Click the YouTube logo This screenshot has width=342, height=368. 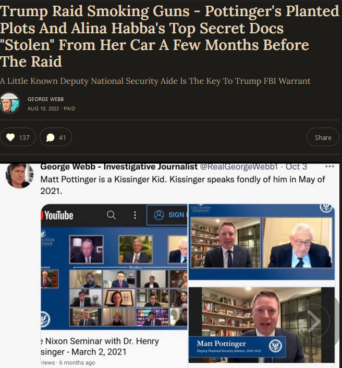click(x=57, y=215)
